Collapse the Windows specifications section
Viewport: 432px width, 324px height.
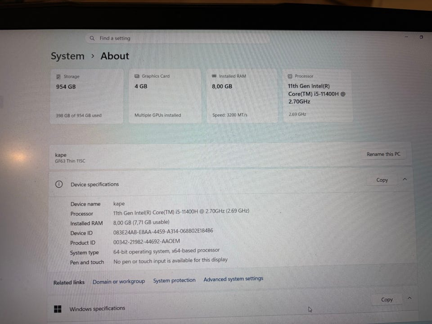pos(409,298)
